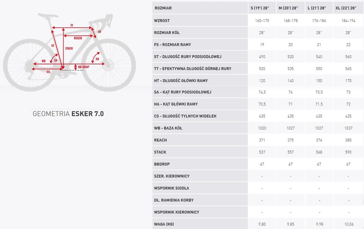
Task: Click the M (20') 28" column header
Action: 290,8
